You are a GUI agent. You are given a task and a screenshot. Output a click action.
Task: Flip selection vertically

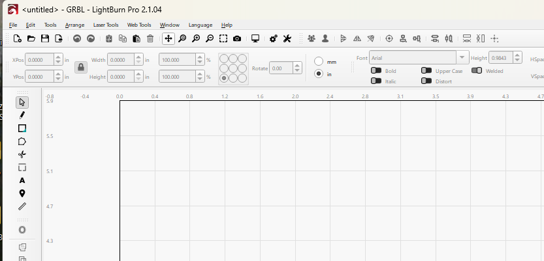point(344,38)
